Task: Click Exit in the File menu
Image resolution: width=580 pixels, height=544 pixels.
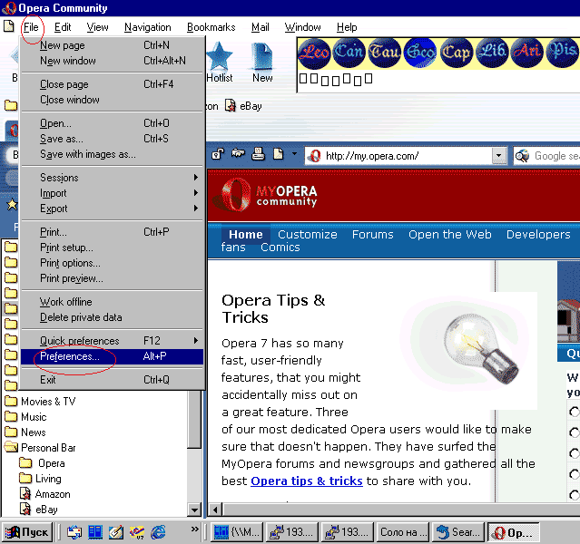Action: pos(112,380)
